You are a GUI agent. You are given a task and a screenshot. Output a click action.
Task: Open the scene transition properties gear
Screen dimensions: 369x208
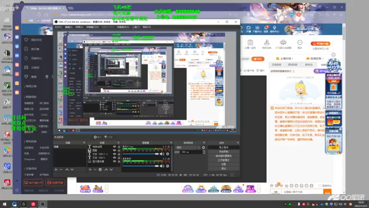coord(203,147)
